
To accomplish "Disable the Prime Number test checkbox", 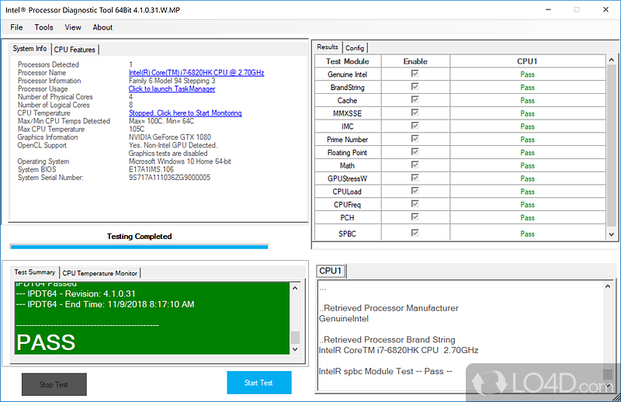I will [415, 140].
